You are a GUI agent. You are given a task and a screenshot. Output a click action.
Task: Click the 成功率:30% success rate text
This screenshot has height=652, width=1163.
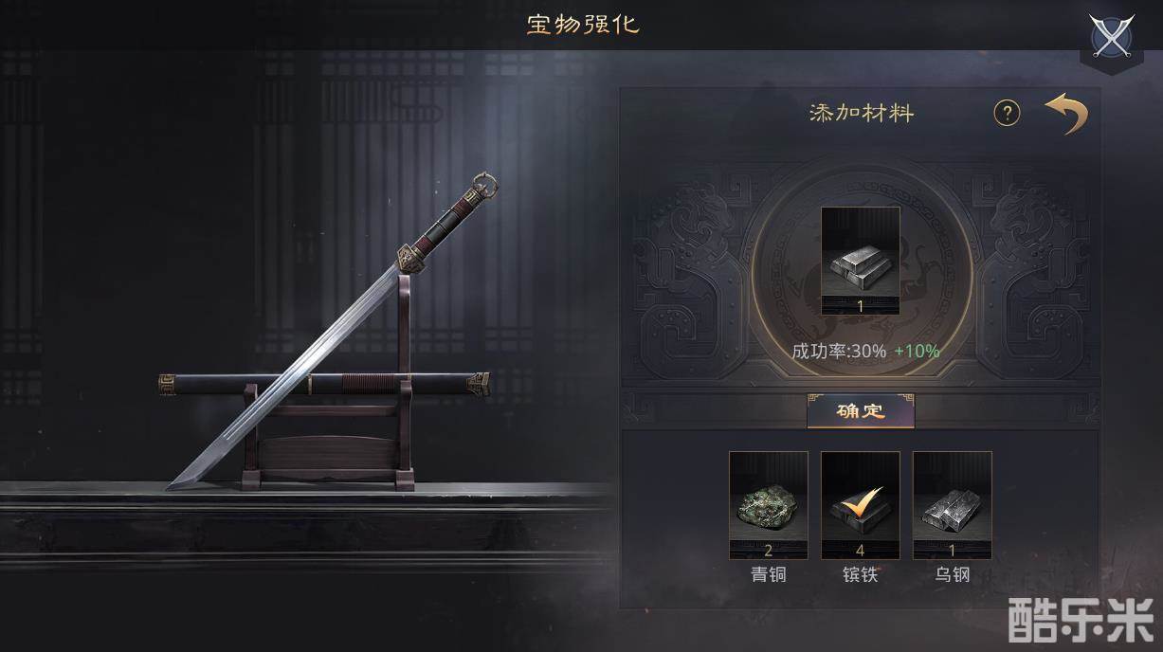tap(839, 351)
